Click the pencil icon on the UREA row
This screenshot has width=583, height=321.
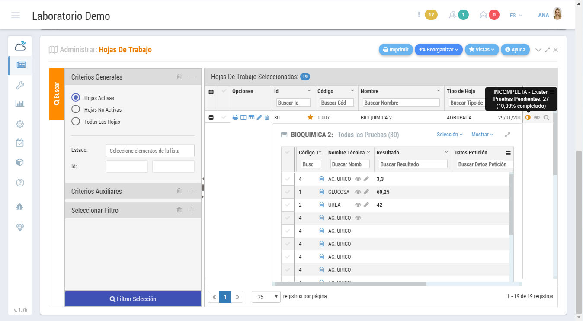(366, 205)
